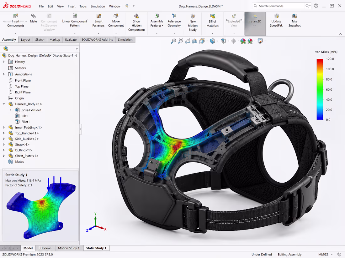Click the Search Commands field

pos(278,6)
